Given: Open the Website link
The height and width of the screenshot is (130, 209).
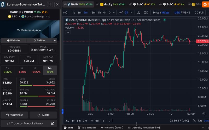Looking at the screenshot, I should tap(14, 40).
